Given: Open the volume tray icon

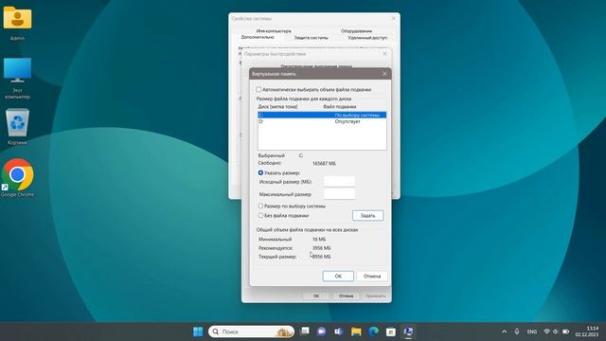Looking at the screenshot, I should [x=556, y=332].
